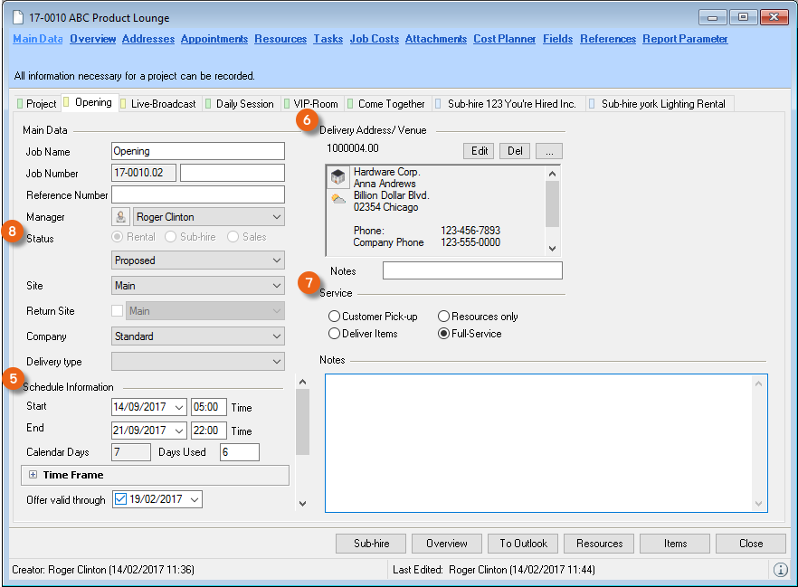This screenshot has width=798, height=587.
Task: Click the manager person icon beside Roger Clinton
Action: coord(120,217)
